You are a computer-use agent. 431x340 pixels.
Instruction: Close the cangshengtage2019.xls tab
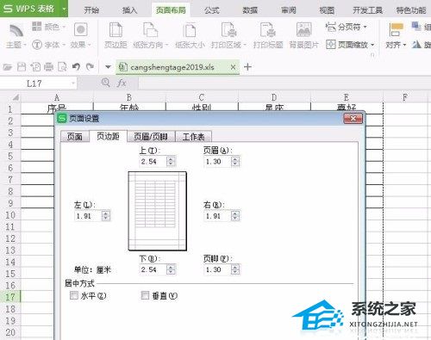[x=234, y=67]
